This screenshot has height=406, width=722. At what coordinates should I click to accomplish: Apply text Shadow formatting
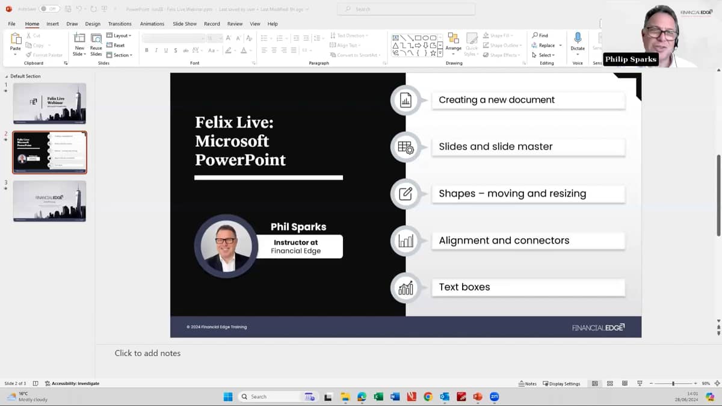(176, 51)
